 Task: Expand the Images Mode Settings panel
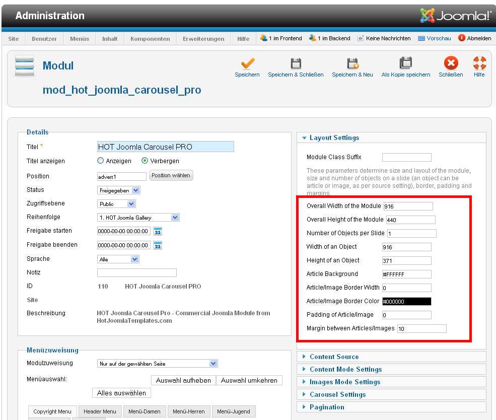(391, 382)
